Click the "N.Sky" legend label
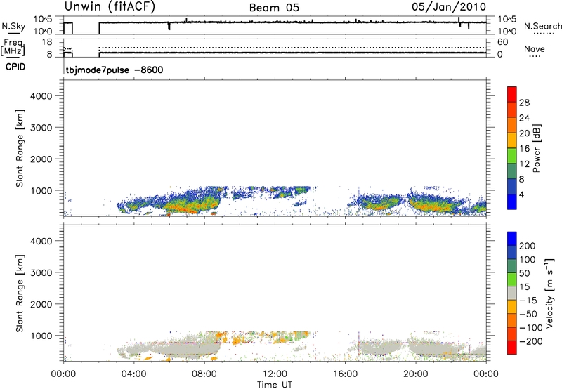The height and width of the screenshot is (389, 562). [x=13, y=27]
